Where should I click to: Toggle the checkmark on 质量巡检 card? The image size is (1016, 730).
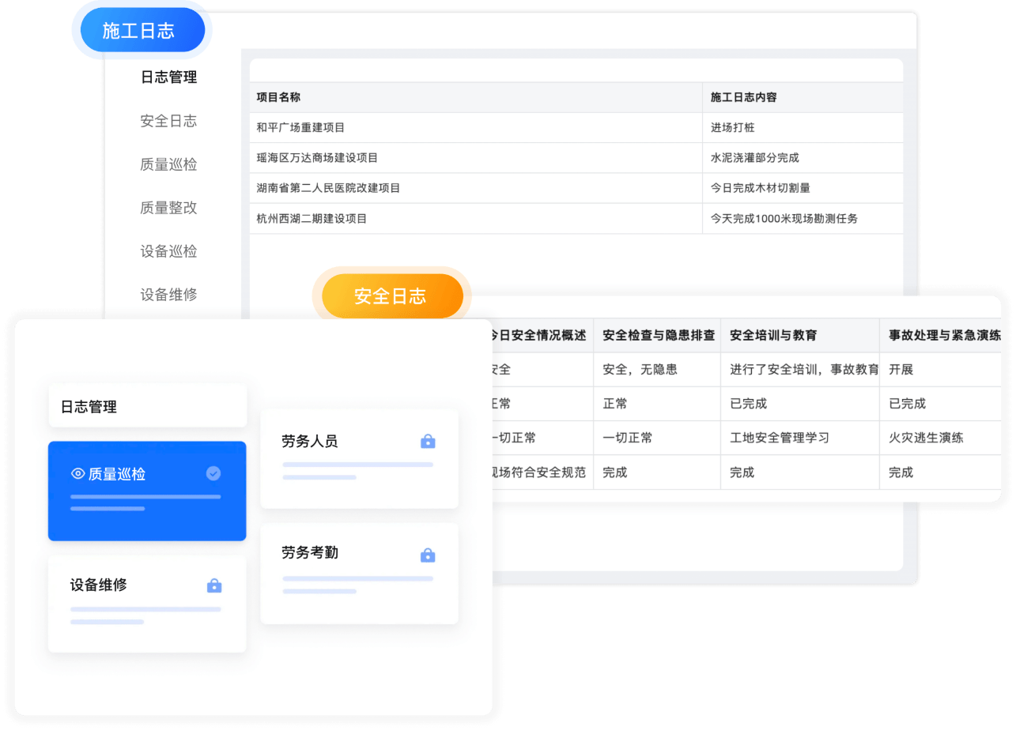[x=213, y=473]
